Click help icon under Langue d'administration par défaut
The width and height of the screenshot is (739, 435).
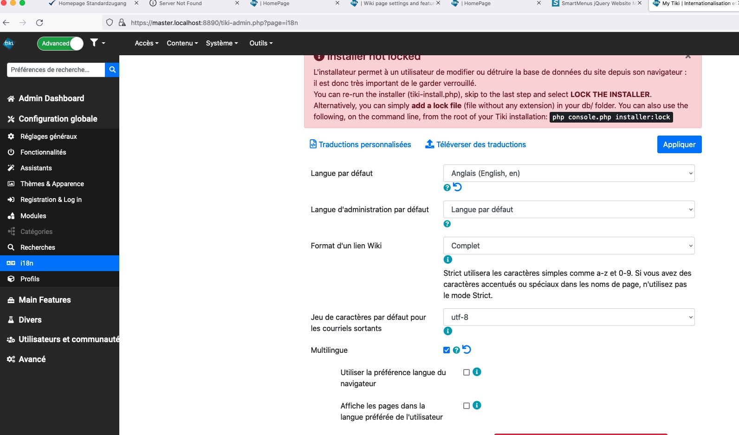447,224
